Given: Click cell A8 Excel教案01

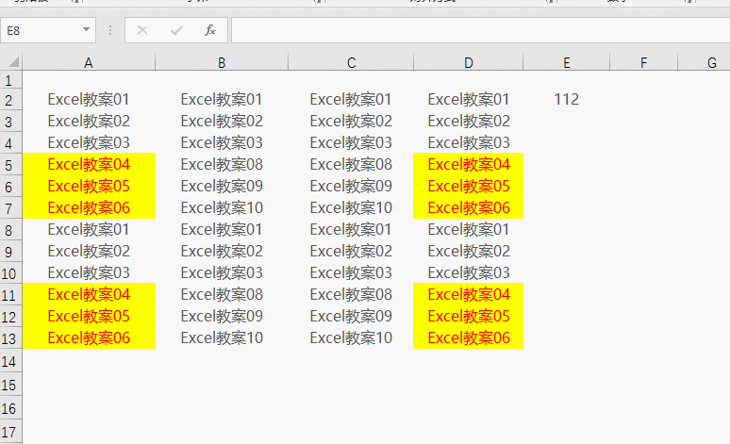Looking at the screenshot, I should 89,229.
